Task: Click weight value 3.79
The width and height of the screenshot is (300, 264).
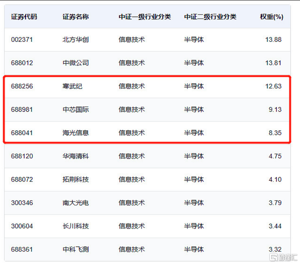Action: (275, 203)
